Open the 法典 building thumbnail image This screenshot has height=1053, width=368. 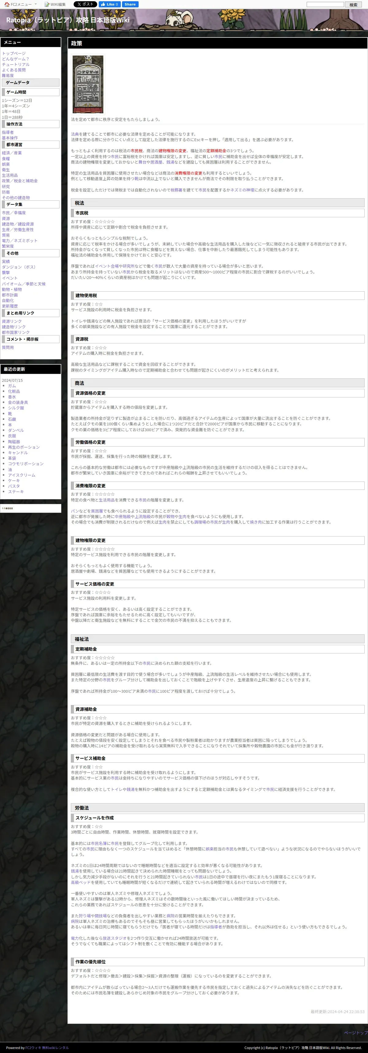click(88, 84)
